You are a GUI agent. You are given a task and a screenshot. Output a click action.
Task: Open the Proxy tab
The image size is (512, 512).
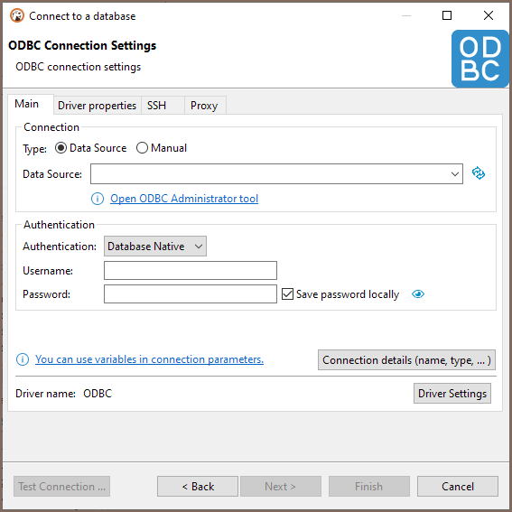tap(204, 106)
